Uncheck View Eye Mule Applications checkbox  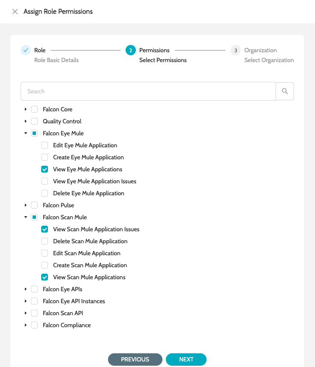(45, 169)
